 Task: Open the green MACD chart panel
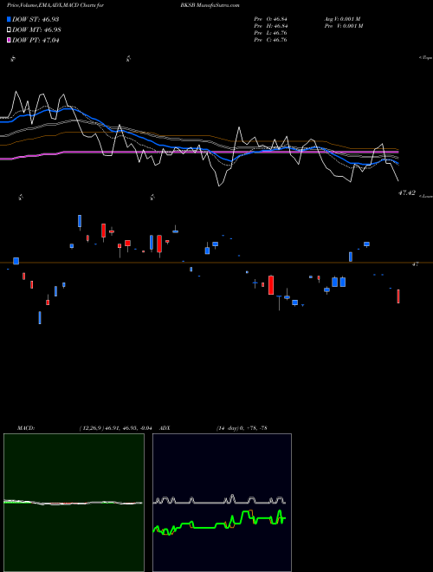pos(74,503)
